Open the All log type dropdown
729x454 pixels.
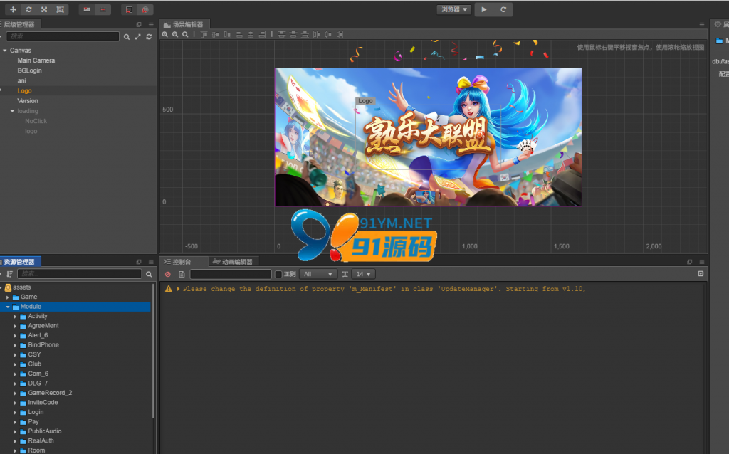[x=318, y=274]
